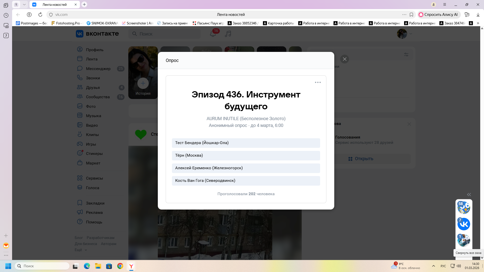Go to Сообщества sidebar section
The image size is (484, 272).
tap(98, 97)
